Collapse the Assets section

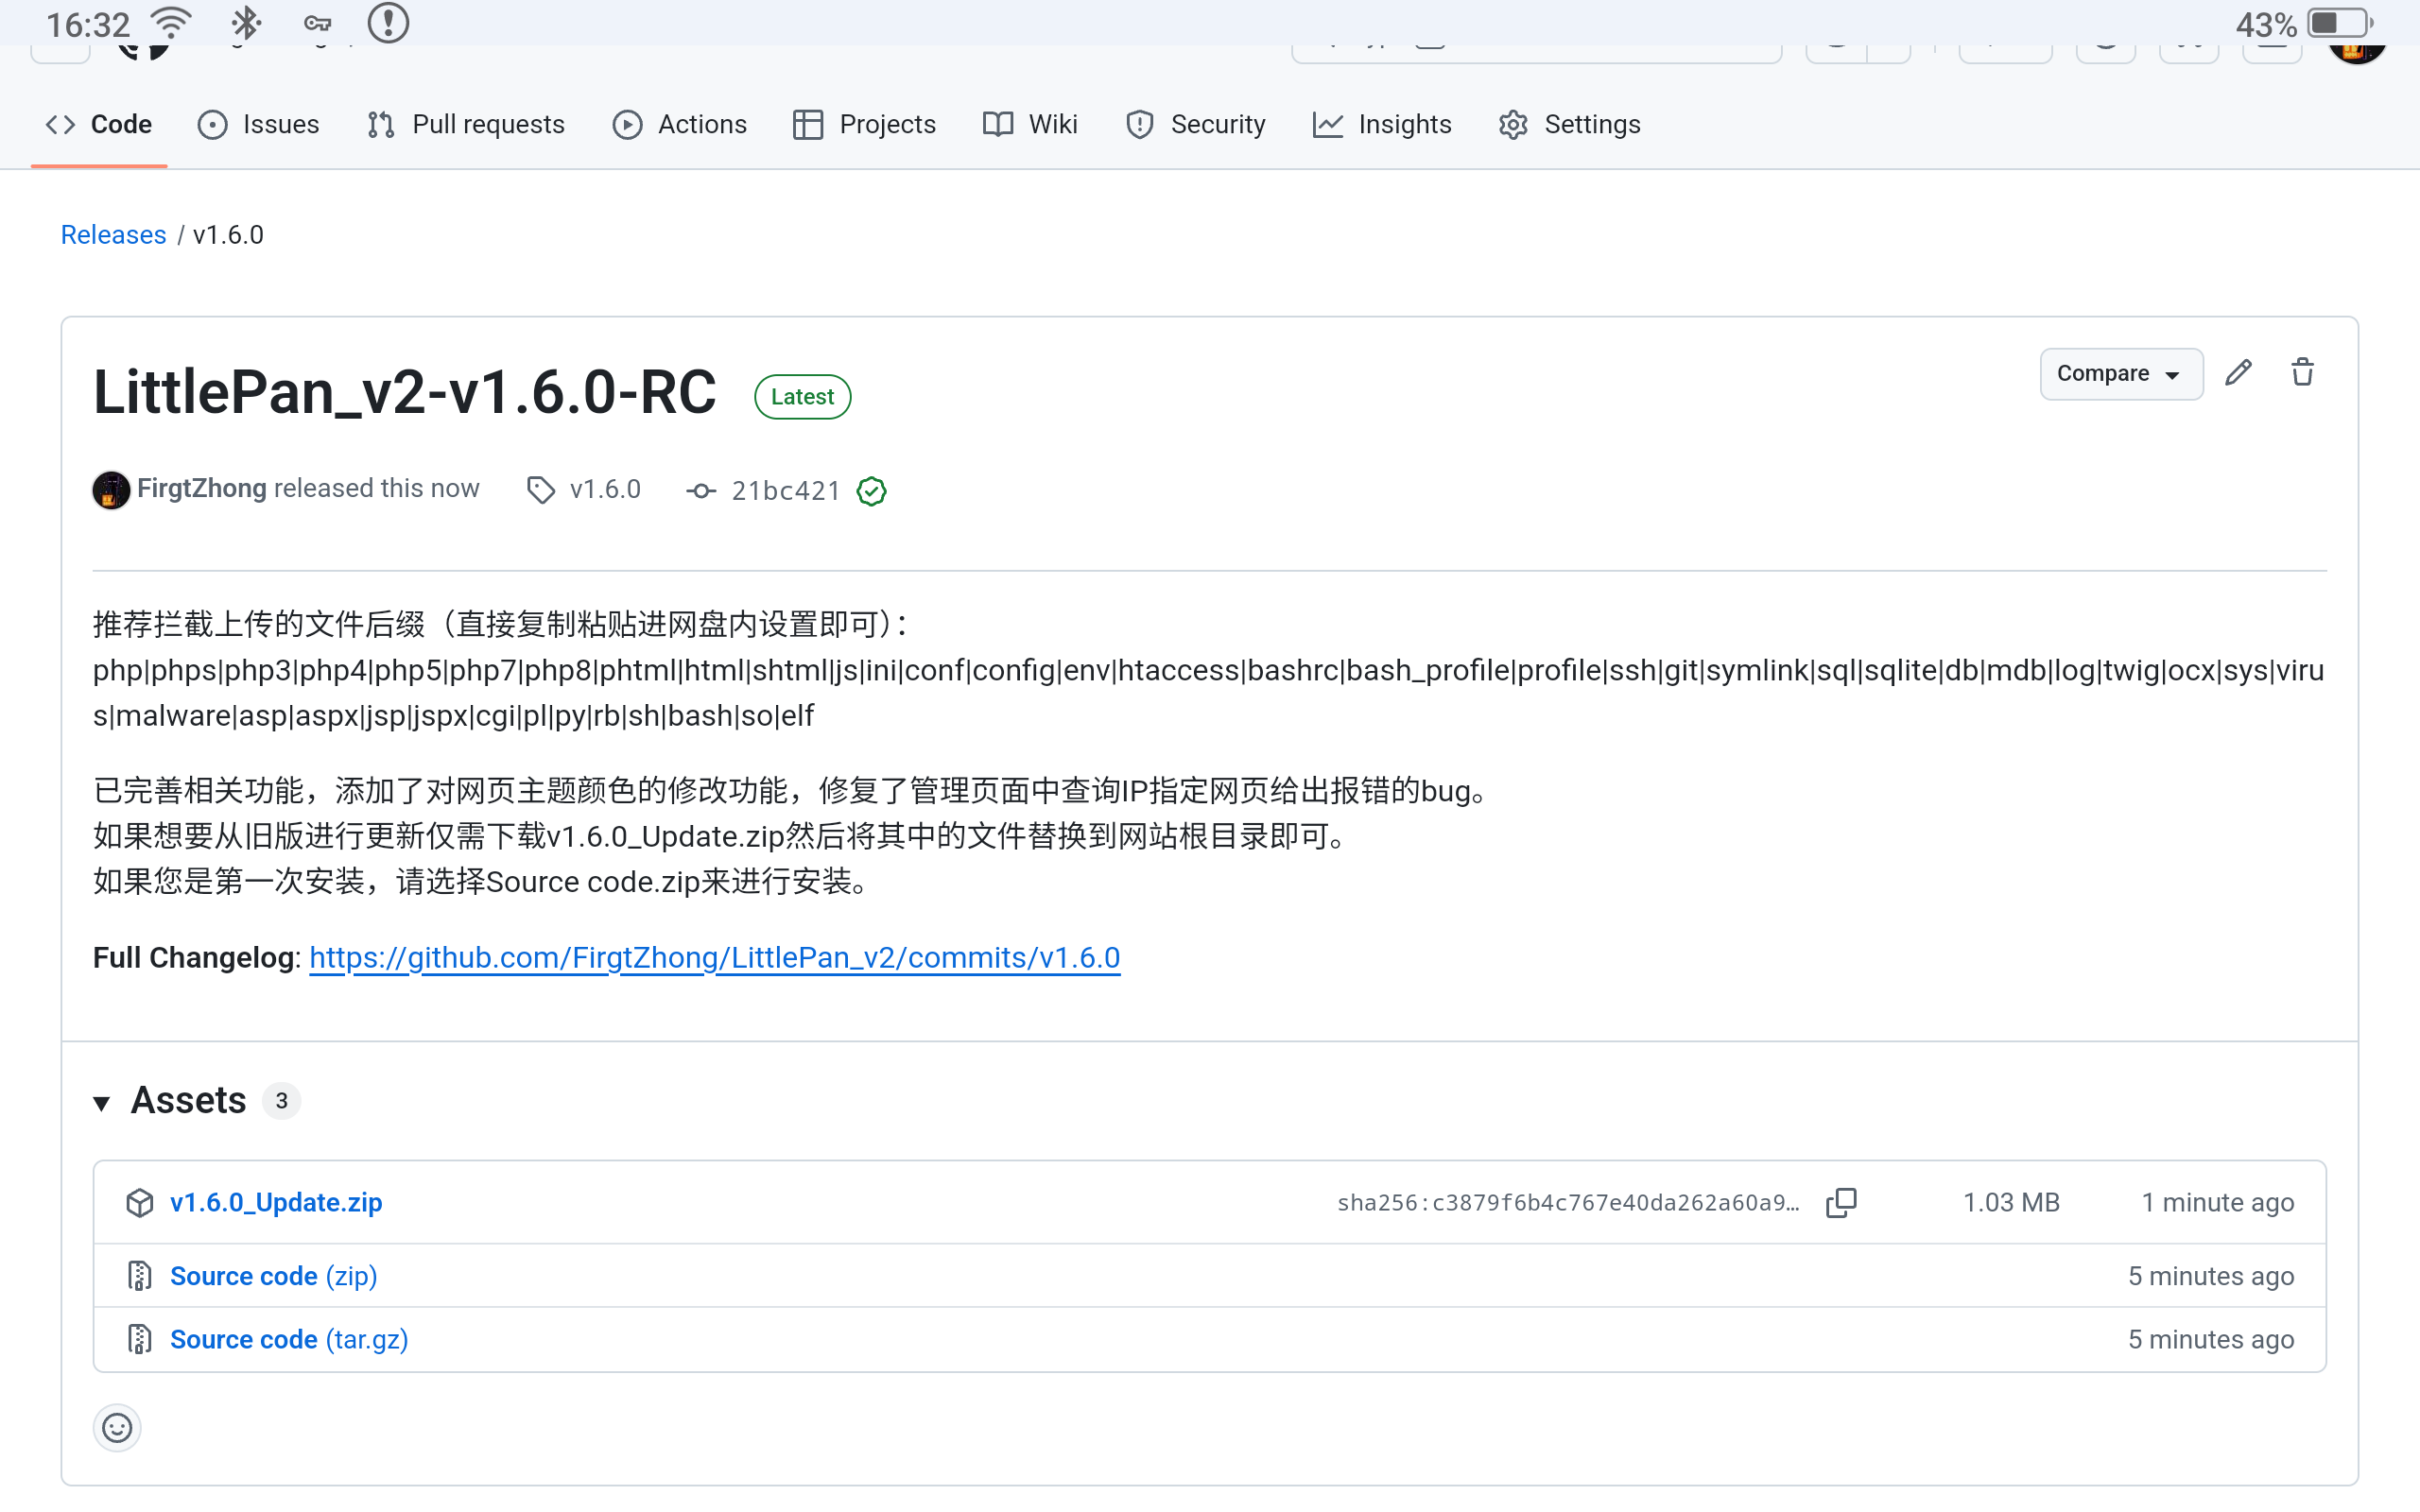click(101, 1102)
